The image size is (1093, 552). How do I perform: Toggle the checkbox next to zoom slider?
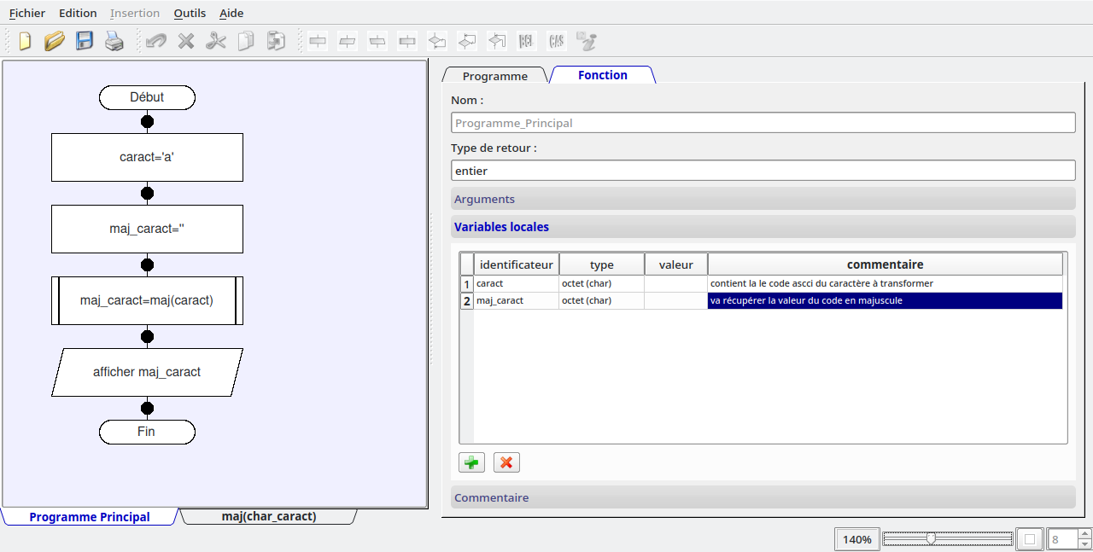coord(1030,539)
